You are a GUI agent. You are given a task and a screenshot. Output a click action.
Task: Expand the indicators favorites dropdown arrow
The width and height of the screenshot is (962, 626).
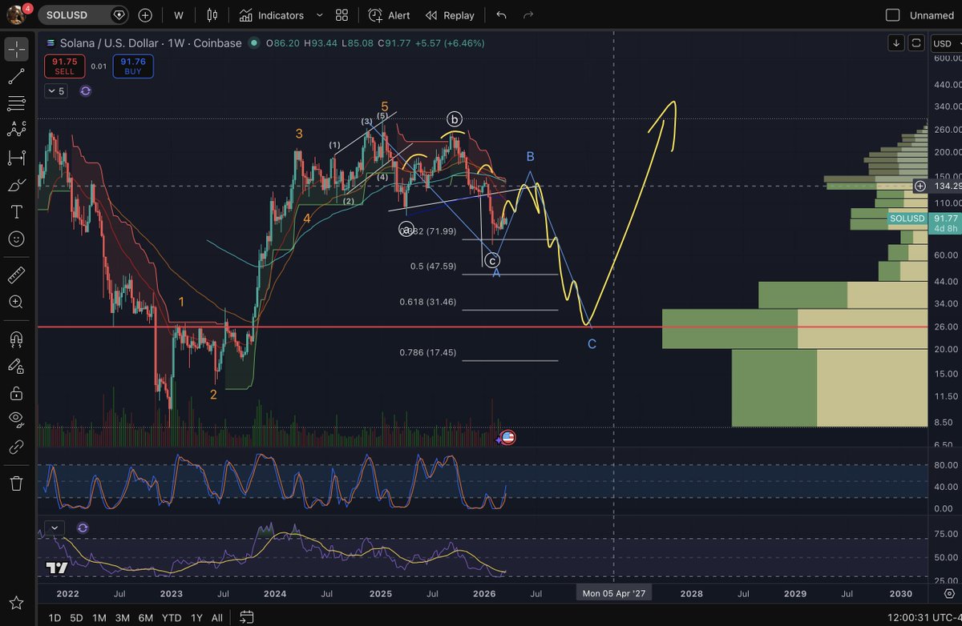coord(319,15)
